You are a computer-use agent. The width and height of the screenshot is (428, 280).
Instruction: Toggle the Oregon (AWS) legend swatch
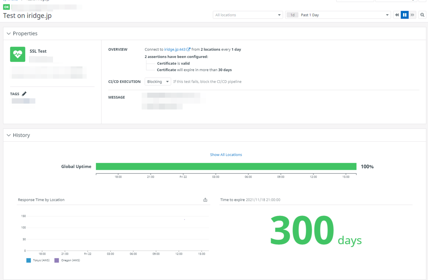pyautogui.click(x=56, y=260)
